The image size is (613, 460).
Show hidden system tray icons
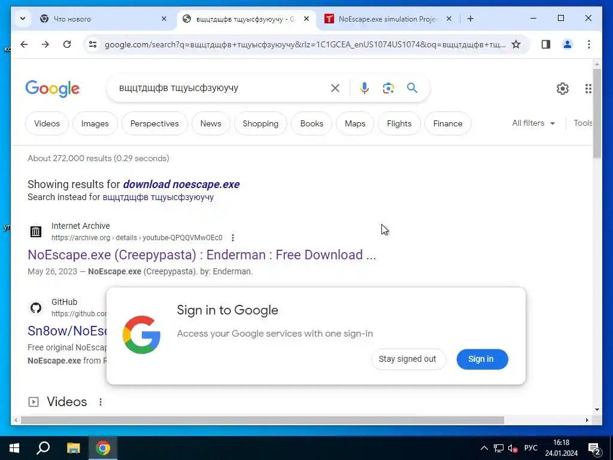pos(484,448)
